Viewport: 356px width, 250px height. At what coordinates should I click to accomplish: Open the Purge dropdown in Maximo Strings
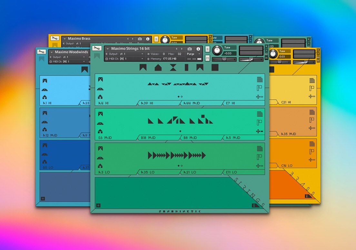click(x=193, y=54)
